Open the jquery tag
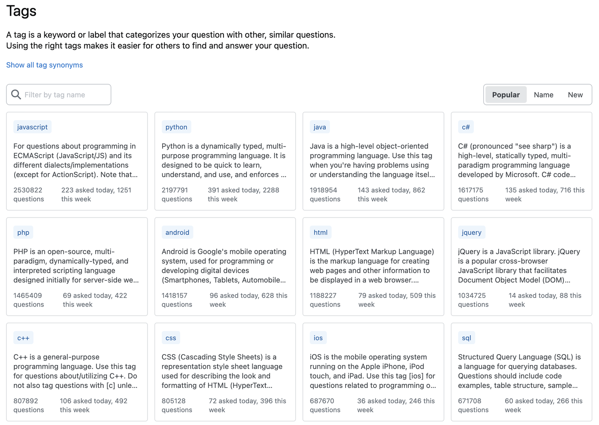The image size is (599, 425). click(472, 232)
